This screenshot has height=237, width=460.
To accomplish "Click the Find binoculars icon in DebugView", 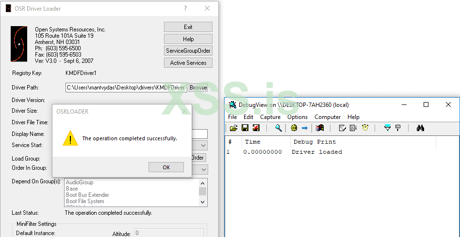I will [420, 128].
